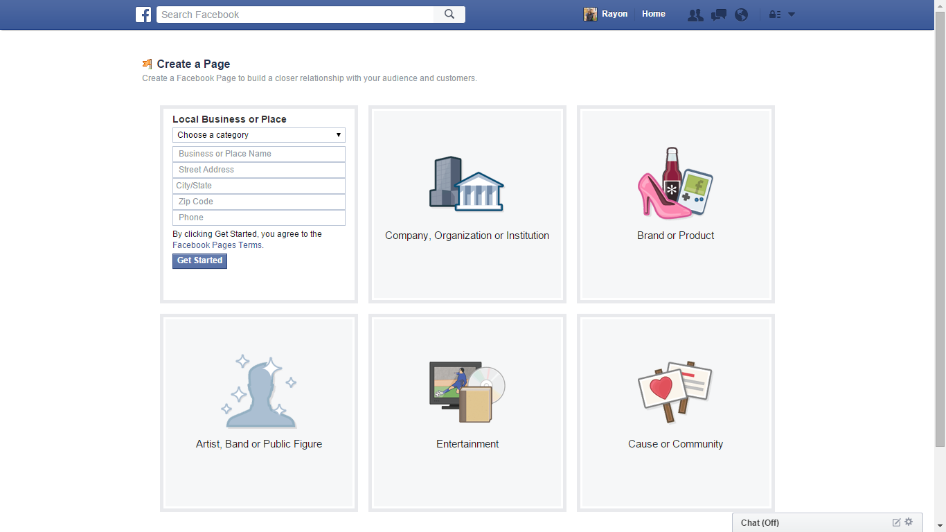
Task: Click the search magnifier button
Action: 449,15
